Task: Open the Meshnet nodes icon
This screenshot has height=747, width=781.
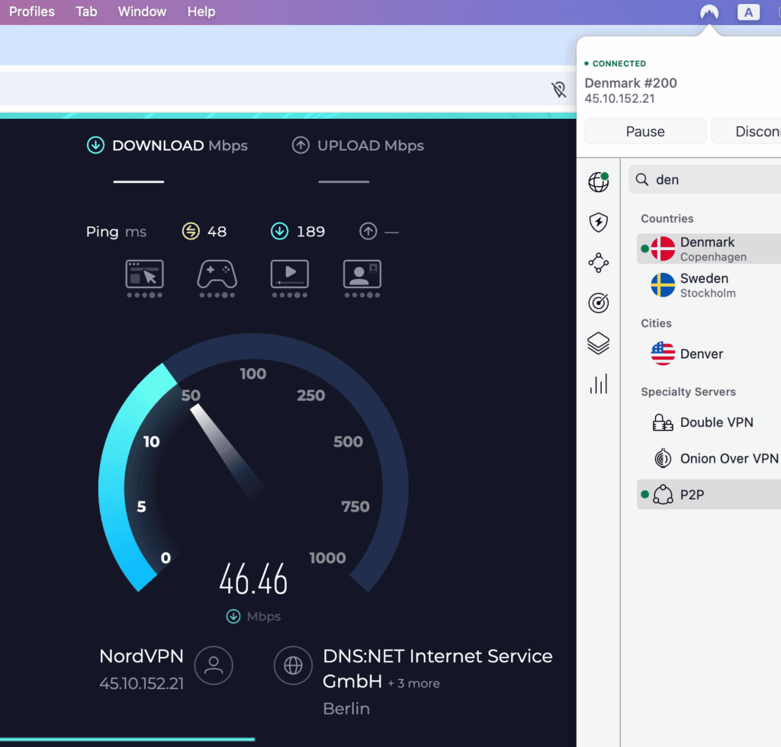Action: [x=599, y=263]
